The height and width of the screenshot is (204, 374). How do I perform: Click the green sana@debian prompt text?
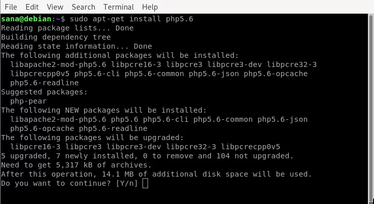(26, 19)
